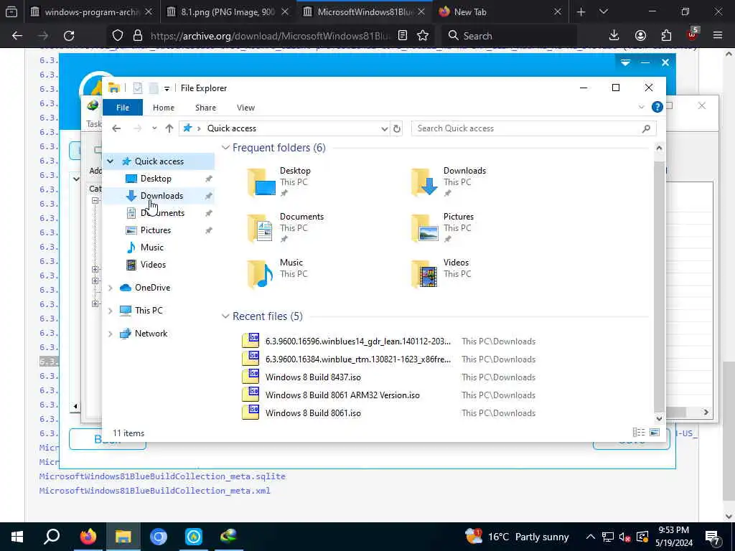Bookmark this page with star icon
The image size is (735, 551).
tap(423, 36)
